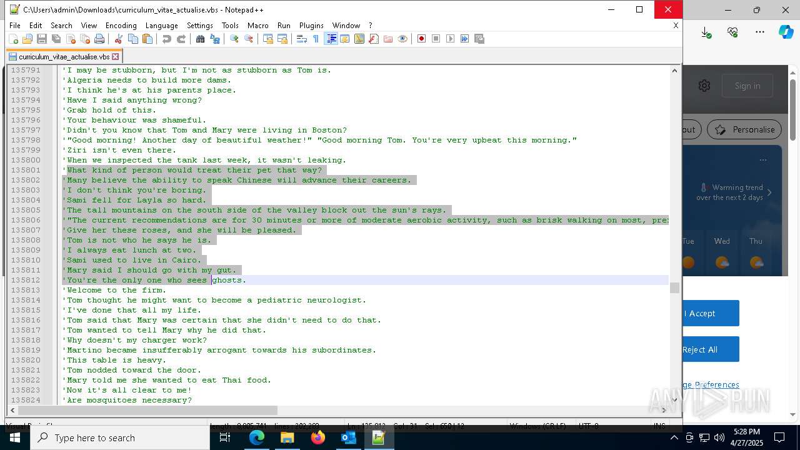Viewport: 800px width, 450px height.
Task: Open the Search menu
Action: click(x=61, y=26)
